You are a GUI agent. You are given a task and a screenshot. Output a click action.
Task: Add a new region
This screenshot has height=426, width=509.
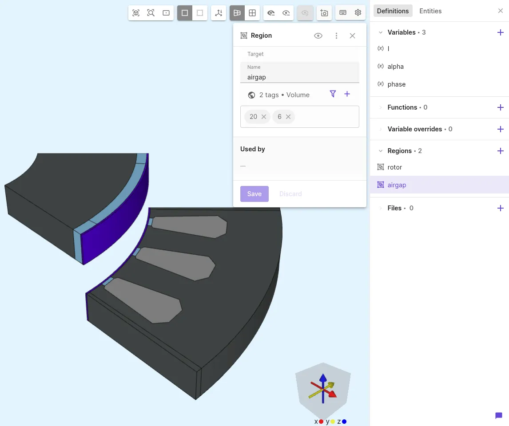[500, 151]
